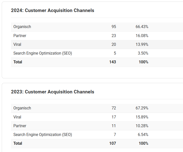This screenshot has width=183, height=152.
Task: Click the Organisch count value 95
Action: click(x=114, y=27)
